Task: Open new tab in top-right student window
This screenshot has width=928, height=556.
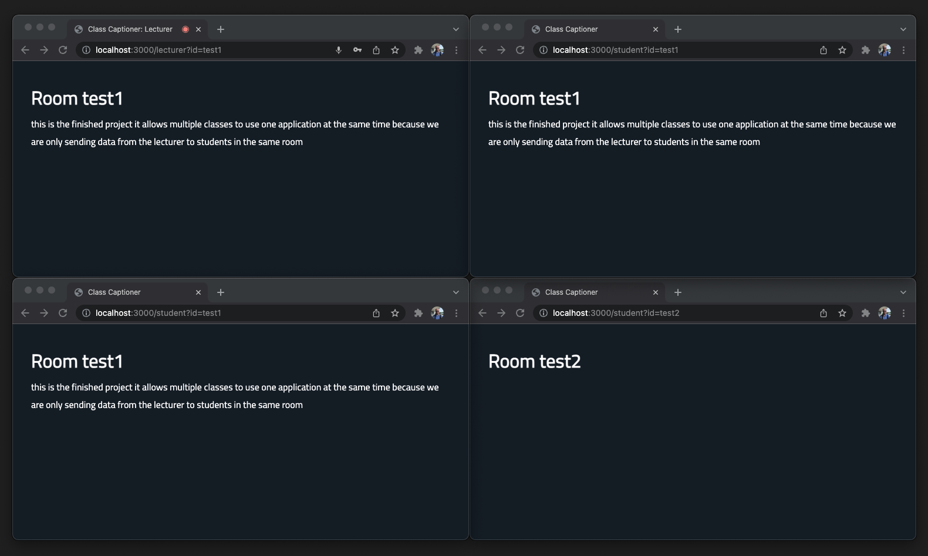Action: 678,29
